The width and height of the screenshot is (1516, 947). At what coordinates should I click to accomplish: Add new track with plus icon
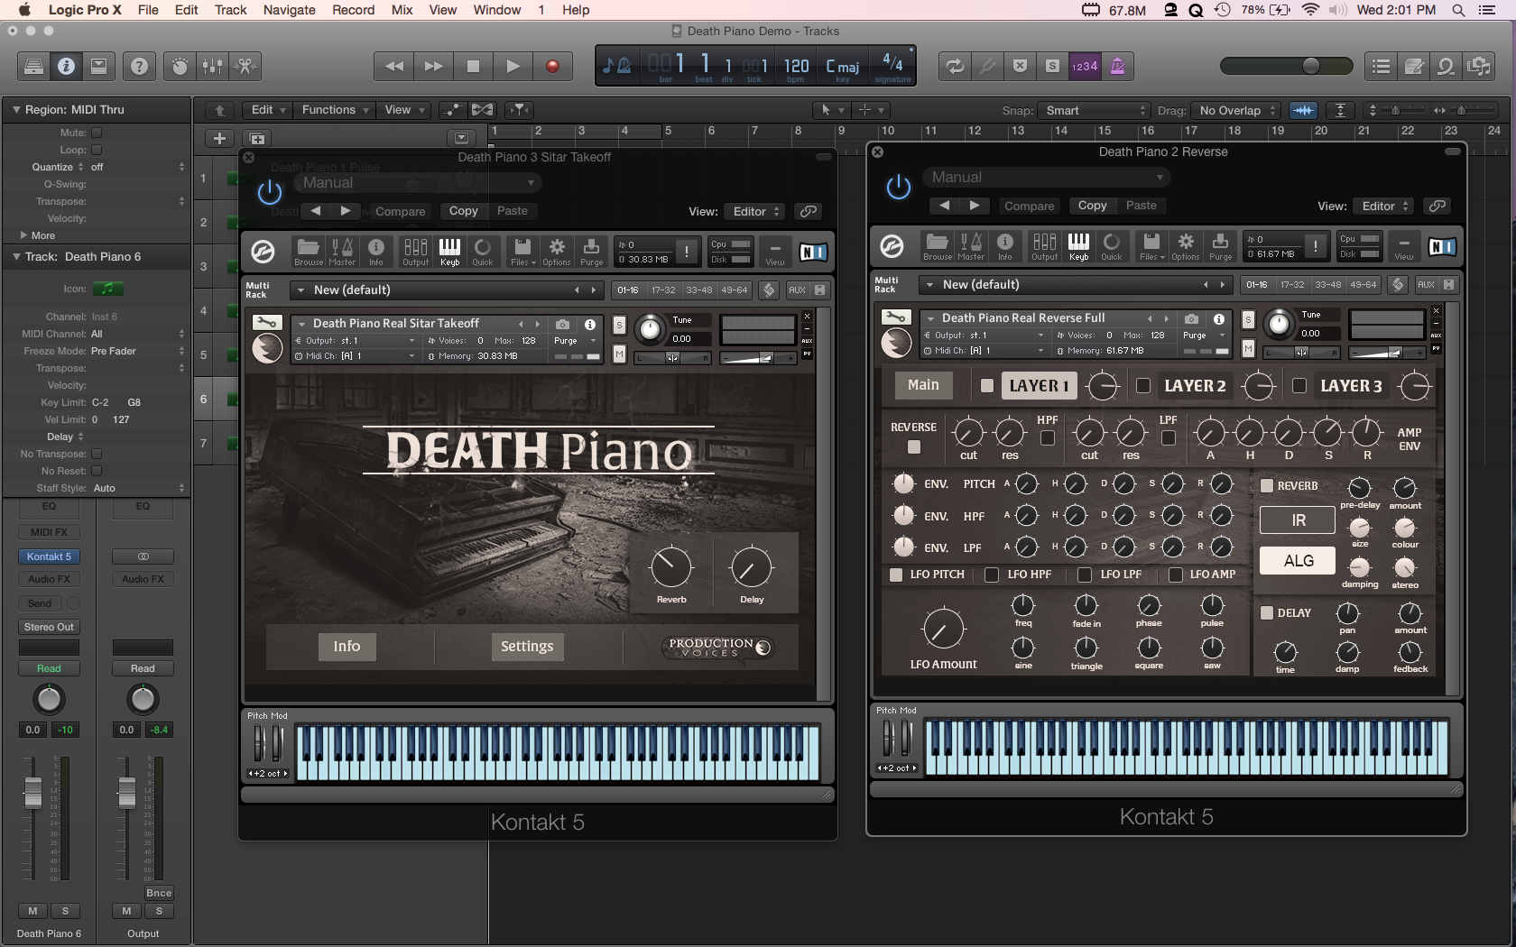click(x=219, y=138)
